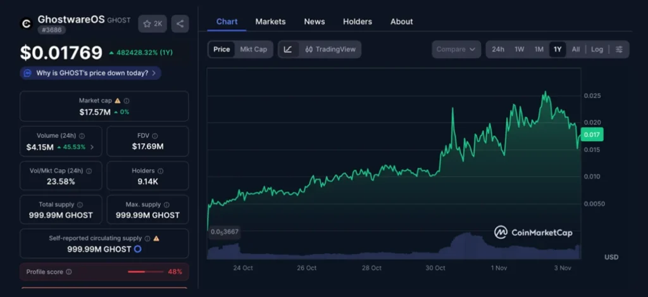Open chart settings sliders icon

[x=619, y=49]
